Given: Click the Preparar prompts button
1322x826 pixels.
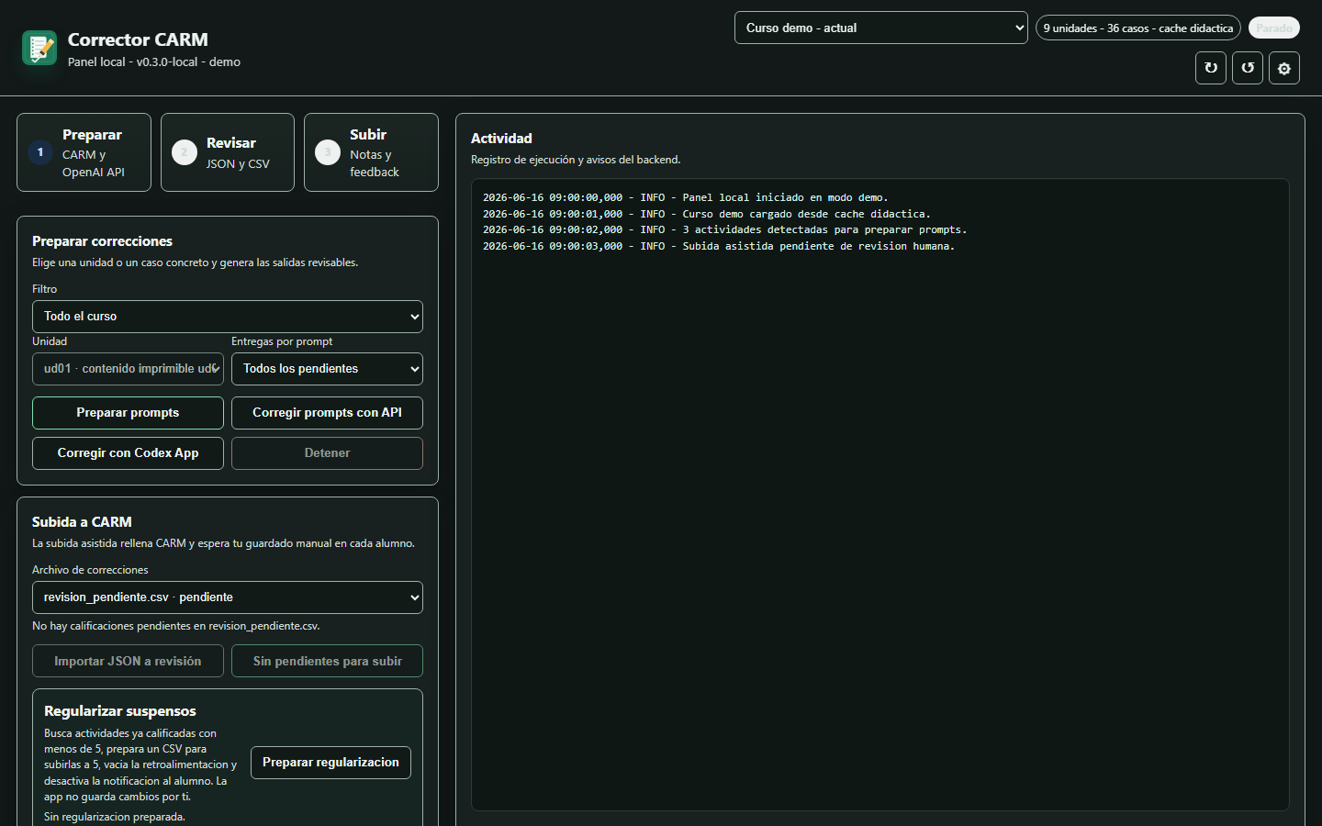Looking at the screenshot, I should tap(128, 413).
